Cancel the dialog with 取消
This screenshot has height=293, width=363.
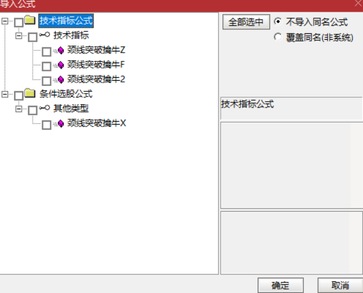[x=340, y=285]
